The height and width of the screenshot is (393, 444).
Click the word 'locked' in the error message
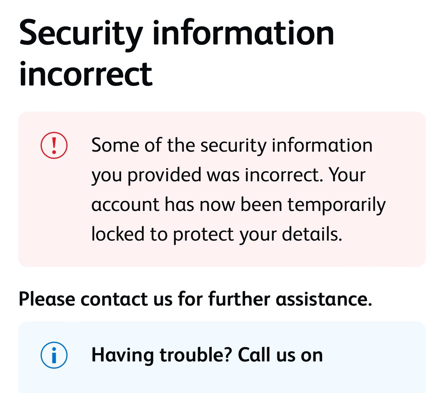(118, 234)
